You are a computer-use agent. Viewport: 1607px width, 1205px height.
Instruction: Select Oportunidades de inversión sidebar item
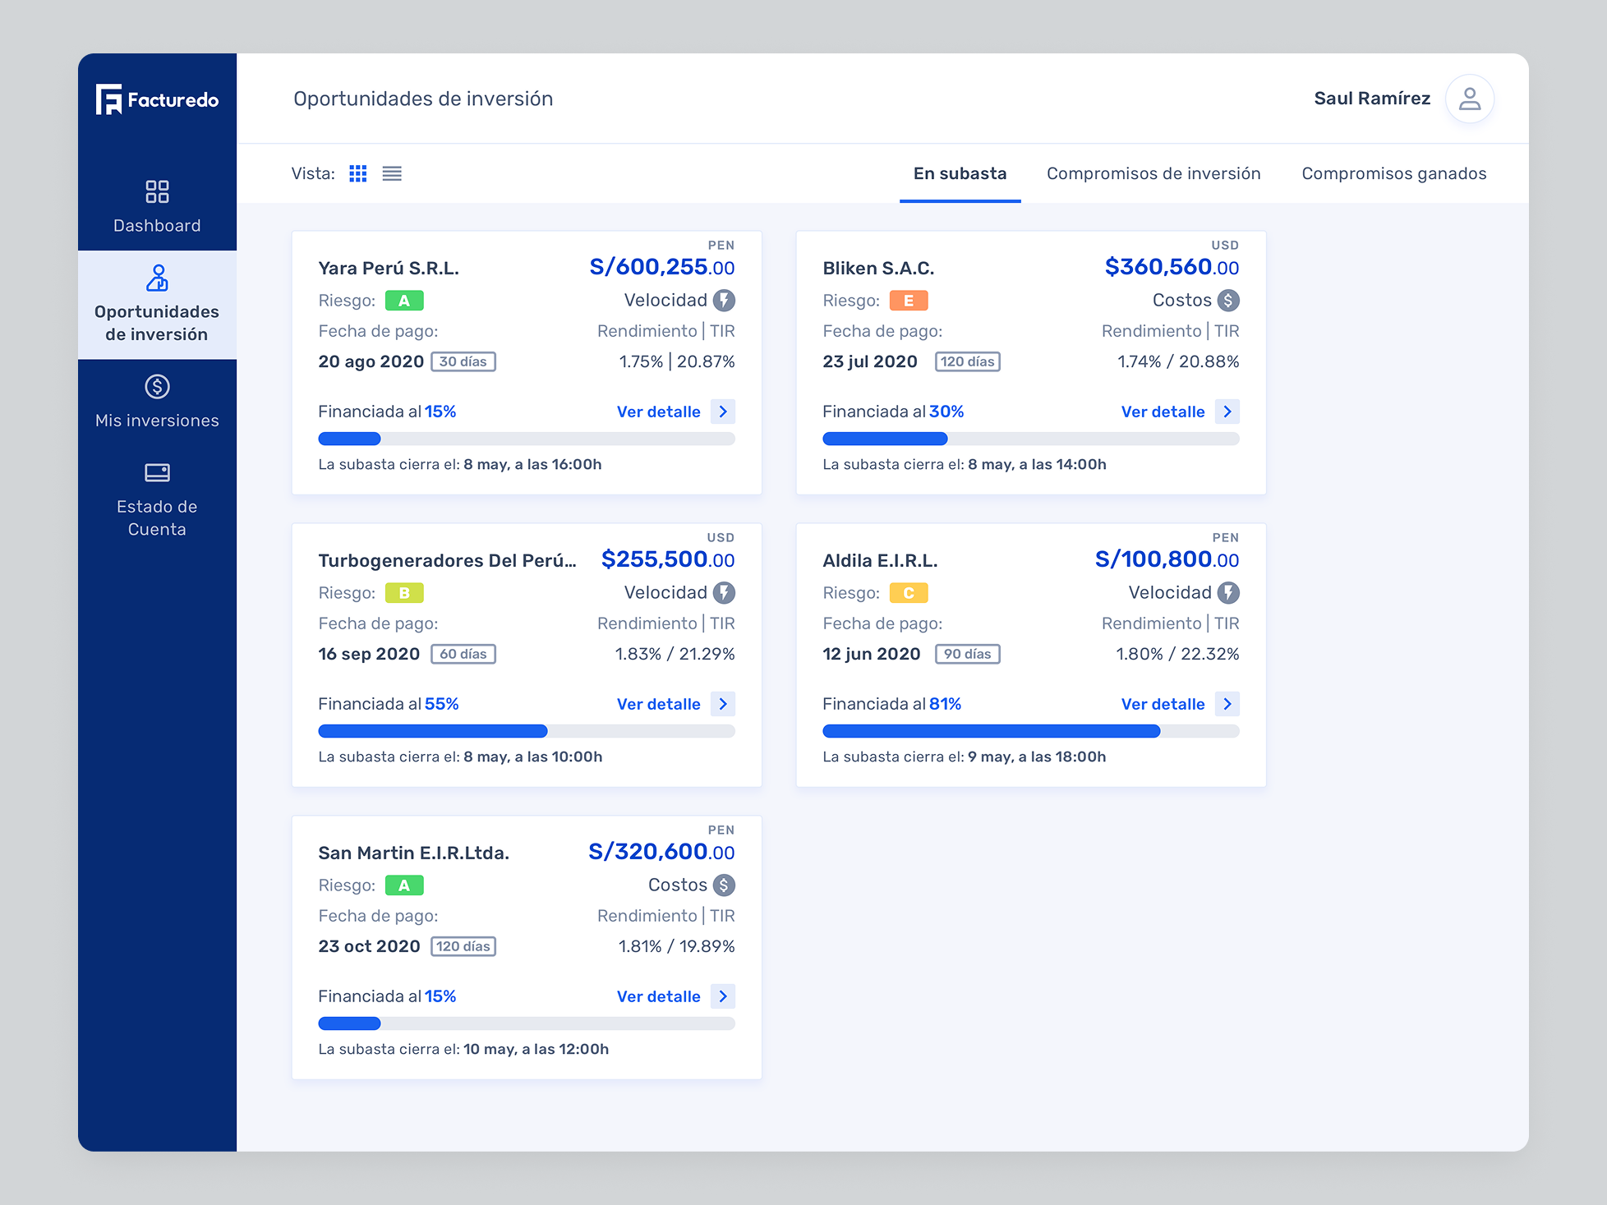coord(157,305)
